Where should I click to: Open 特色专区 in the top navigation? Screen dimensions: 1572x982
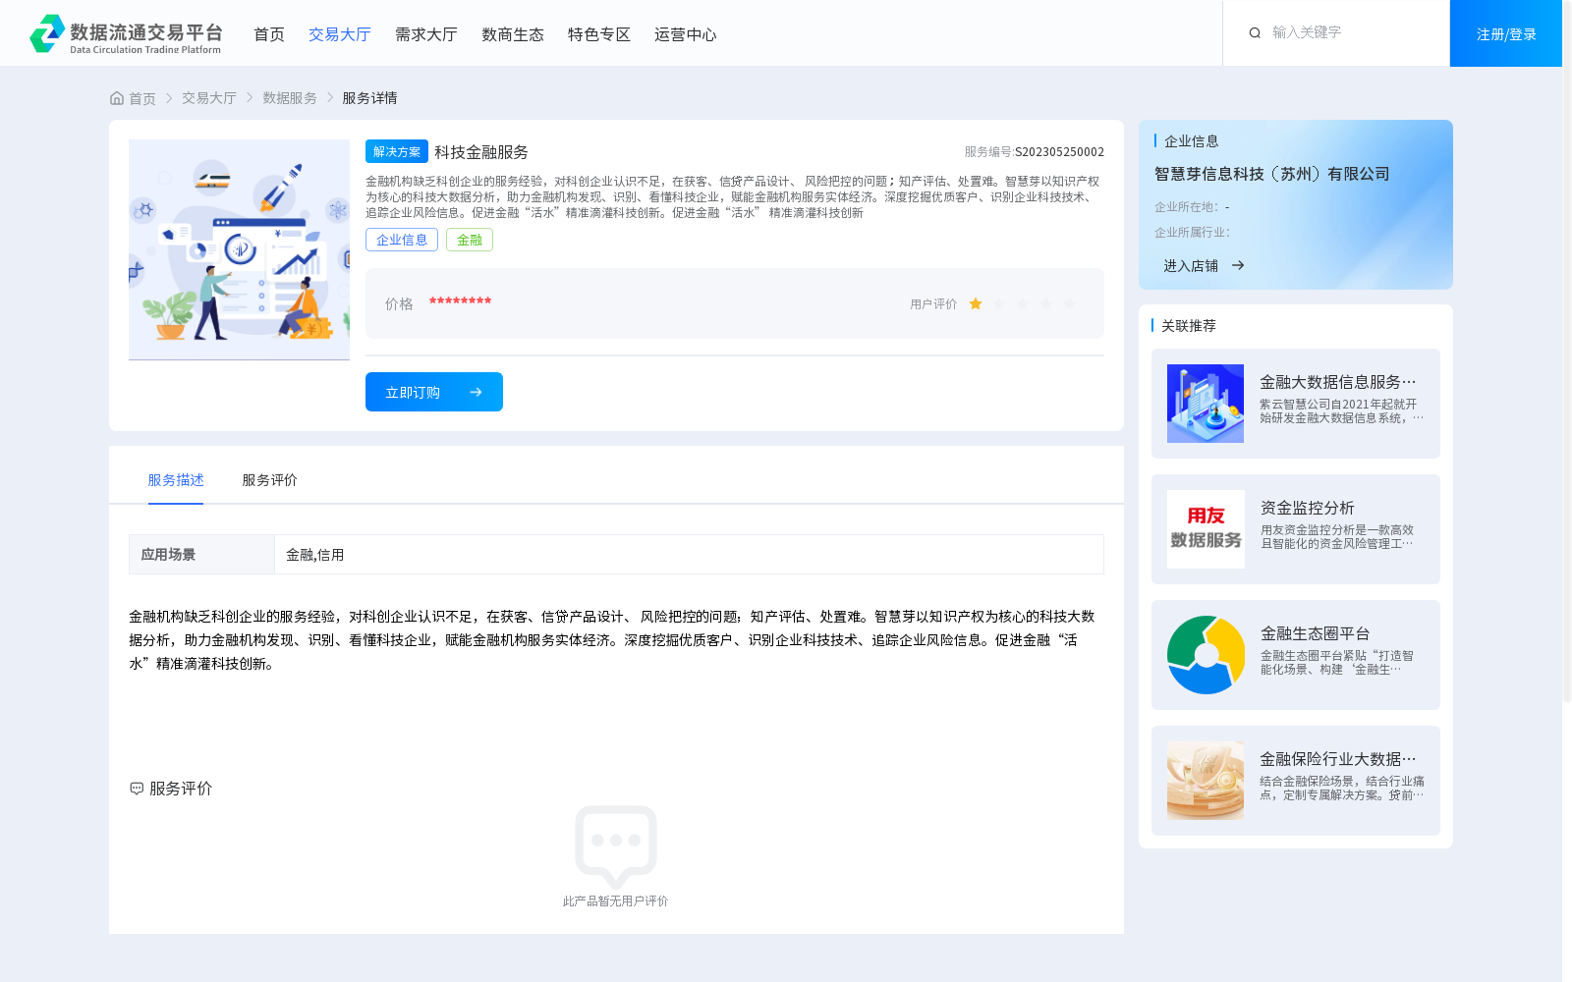pyautogui.click(x=599, y=34)
